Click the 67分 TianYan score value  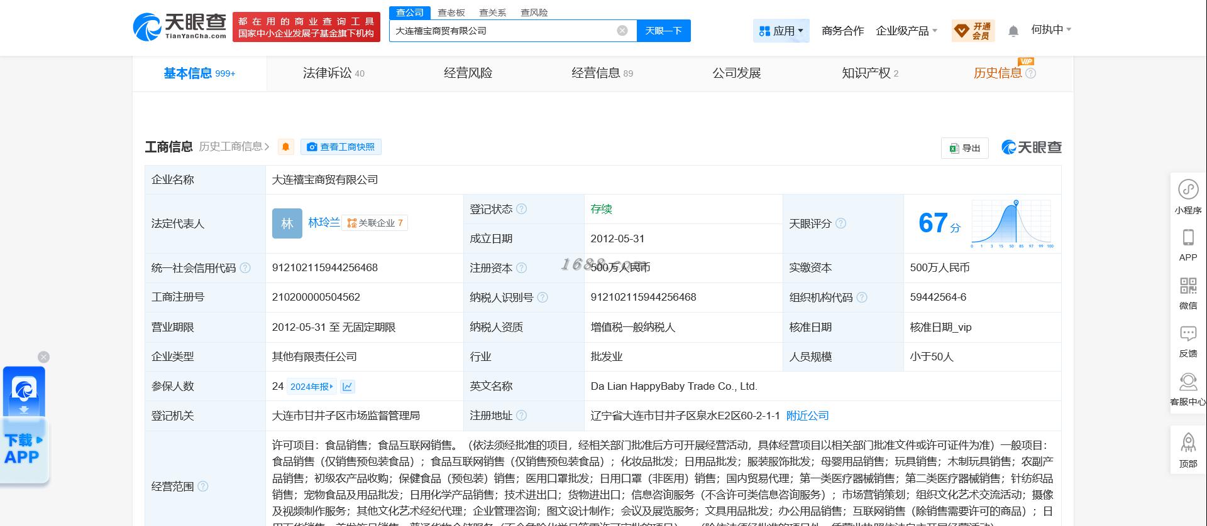[x=939, y=223]
